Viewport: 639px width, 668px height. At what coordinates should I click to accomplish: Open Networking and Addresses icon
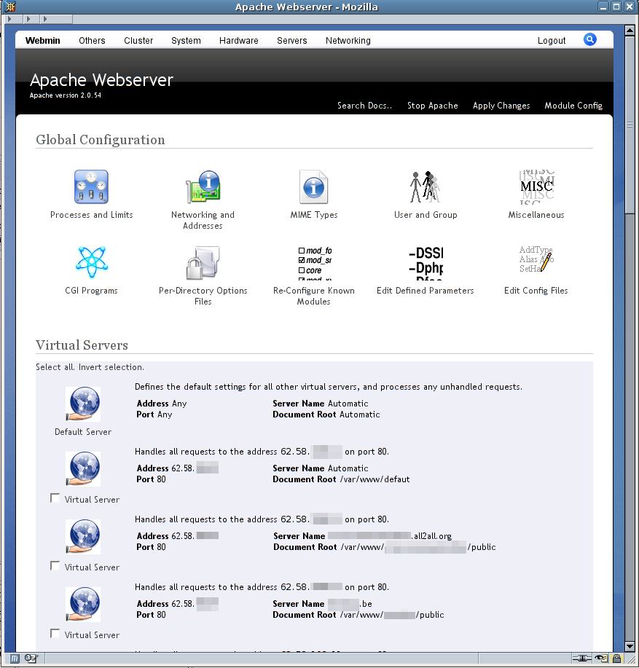click(203, 187)
